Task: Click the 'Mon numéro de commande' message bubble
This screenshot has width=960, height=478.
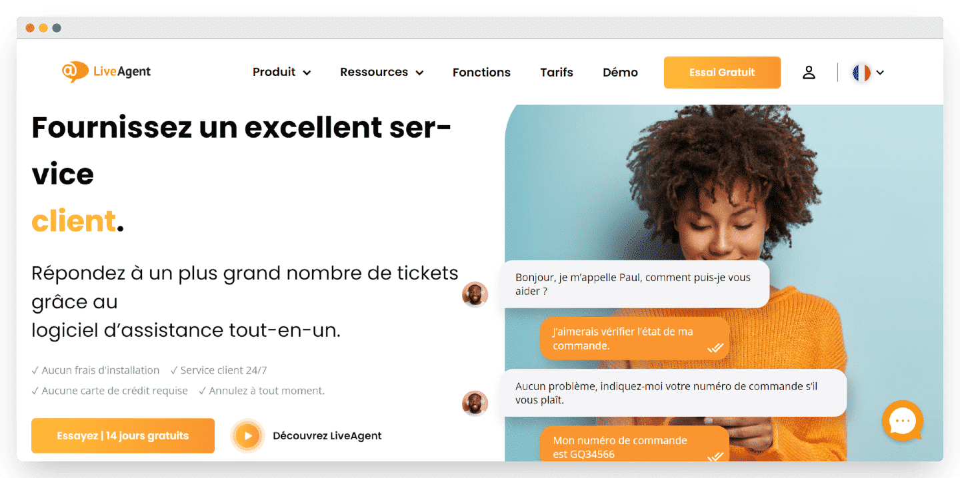Action: (634, 445)
